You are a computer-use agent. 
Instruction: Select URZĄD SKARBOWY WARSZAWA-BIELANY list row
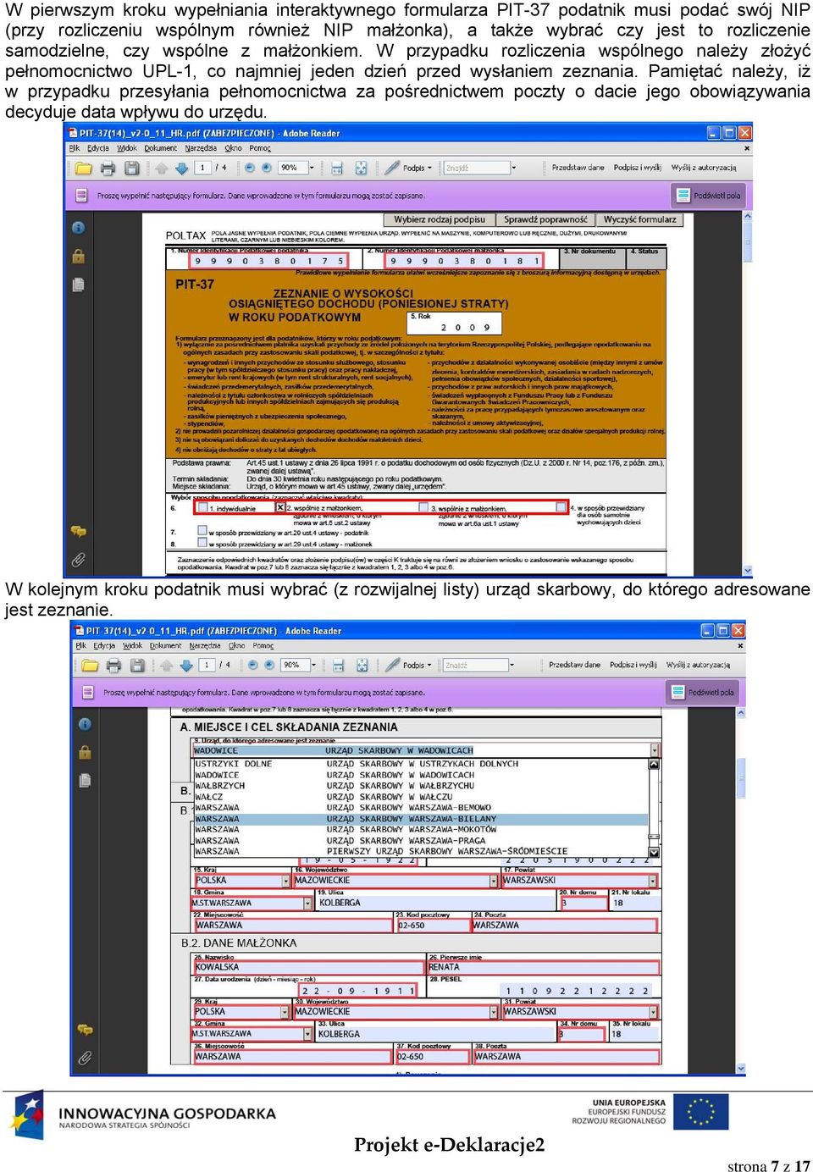pyautogui.click(x=421, y=819)
